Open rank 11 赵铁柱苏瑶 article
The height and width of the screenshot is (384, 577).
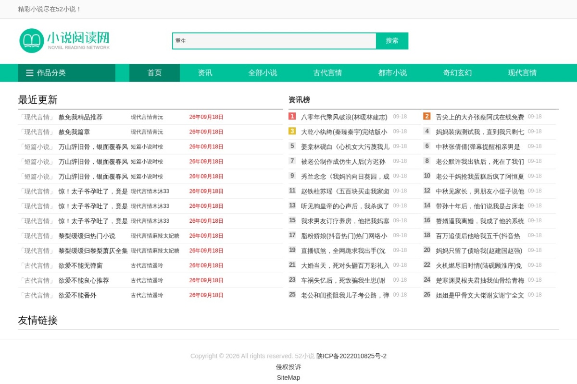click(x=345, y=192)
